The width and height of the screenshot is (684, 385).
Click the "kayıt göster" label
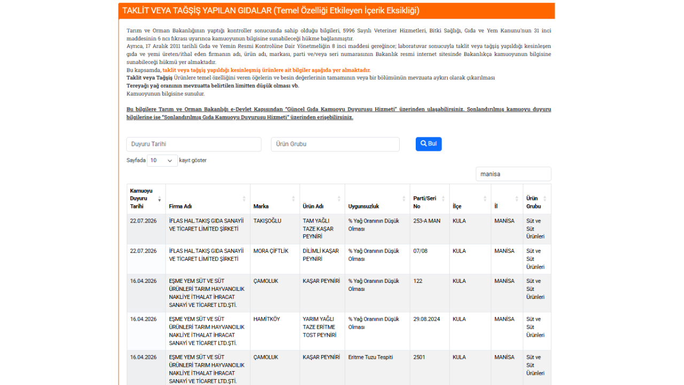193,160
